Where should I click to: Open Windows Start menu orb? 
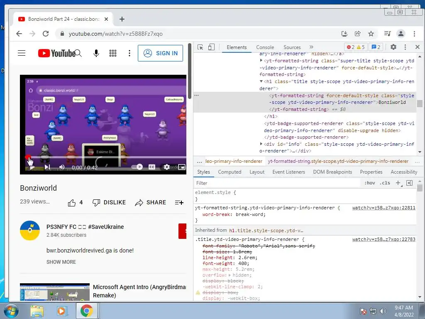tap(11, 311)
